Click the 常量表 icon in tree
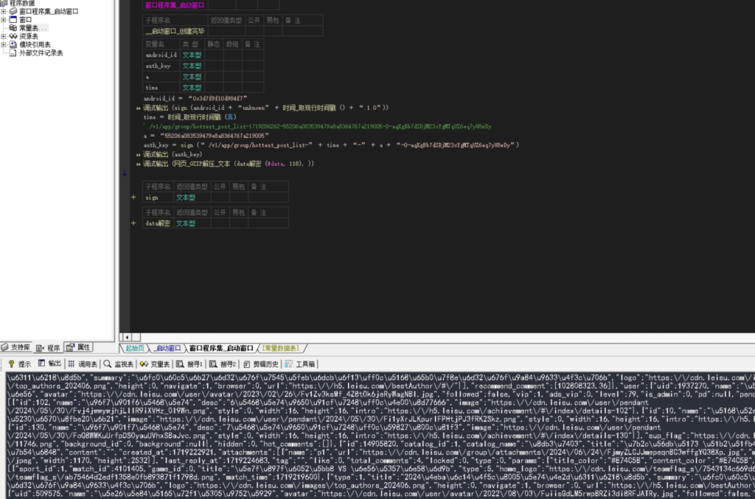This screenshot has width=755, height=499. pyautogui.click(x=13, y=28)
